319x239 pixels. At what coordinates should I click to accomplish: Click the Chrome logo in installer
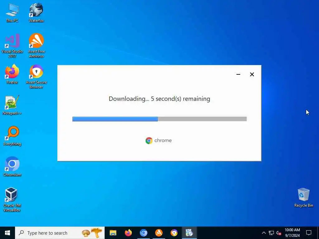(159, 140)
